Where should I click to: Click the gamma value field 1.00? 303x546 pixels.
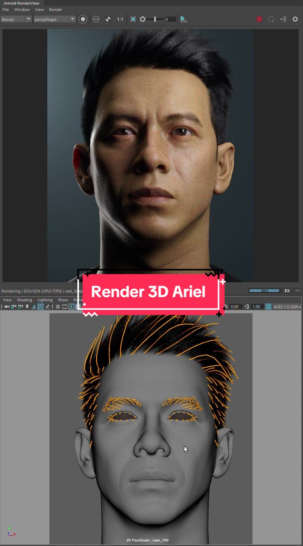pos(257,307)
